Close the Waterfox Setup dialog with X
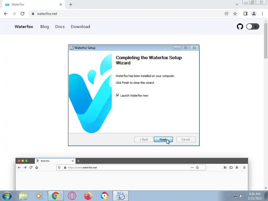 coord(194,48)
